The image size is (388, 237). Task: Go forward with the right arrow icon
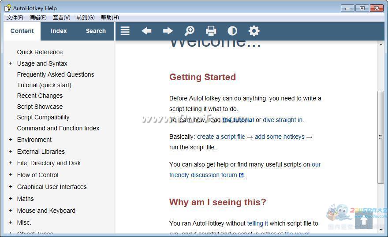(168, 31)
